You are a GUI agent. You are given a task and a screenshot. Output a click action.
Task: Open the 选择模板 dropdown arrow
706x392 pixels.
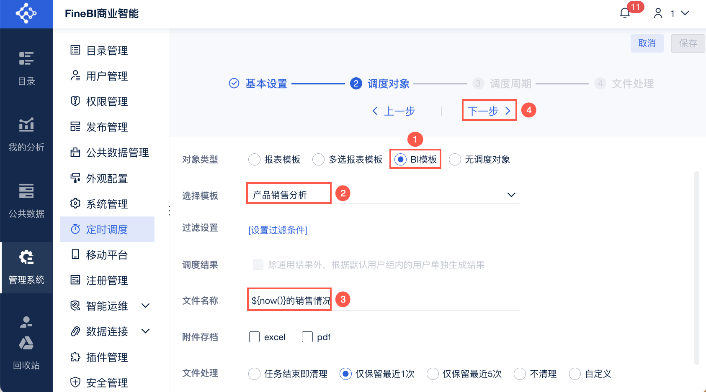pos(511,195)
